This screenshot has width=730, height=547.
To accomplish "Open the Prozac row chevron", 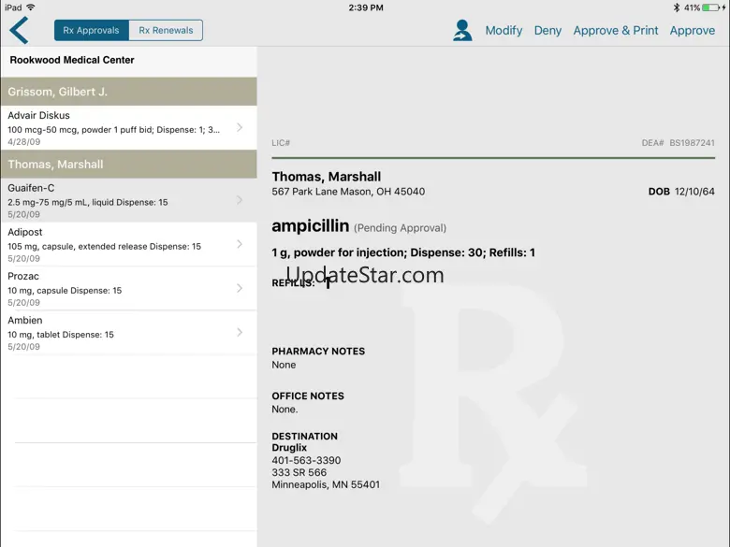I will click(x=240, y=288).
